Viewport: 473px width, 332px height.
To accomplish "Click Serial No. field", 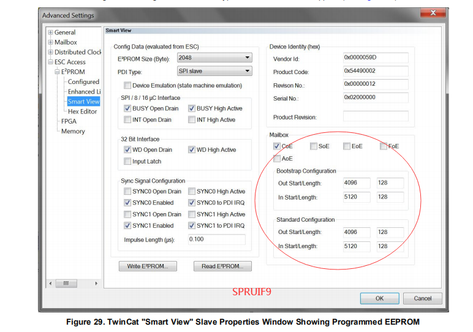I will (376, 97).
